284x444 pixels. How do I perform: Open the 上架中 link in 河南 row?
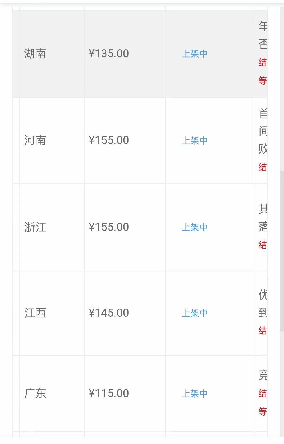point(194,140)
